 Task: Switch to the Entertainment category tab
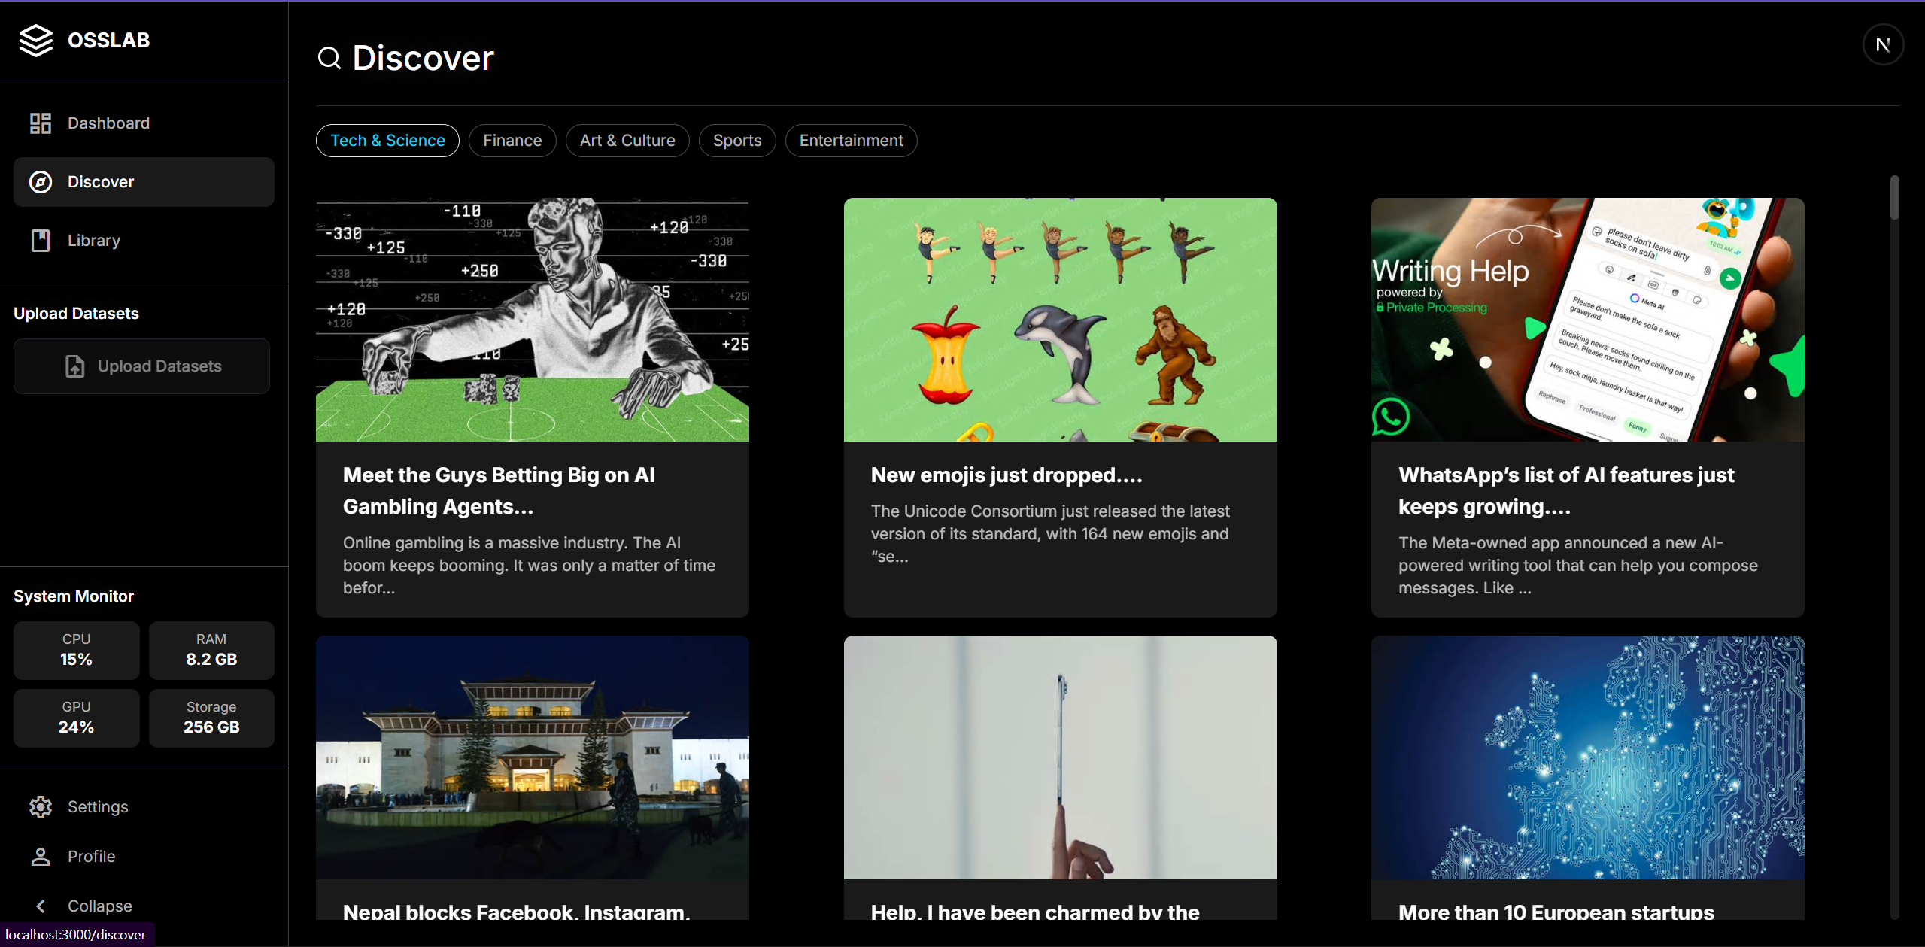pos(851,141)
